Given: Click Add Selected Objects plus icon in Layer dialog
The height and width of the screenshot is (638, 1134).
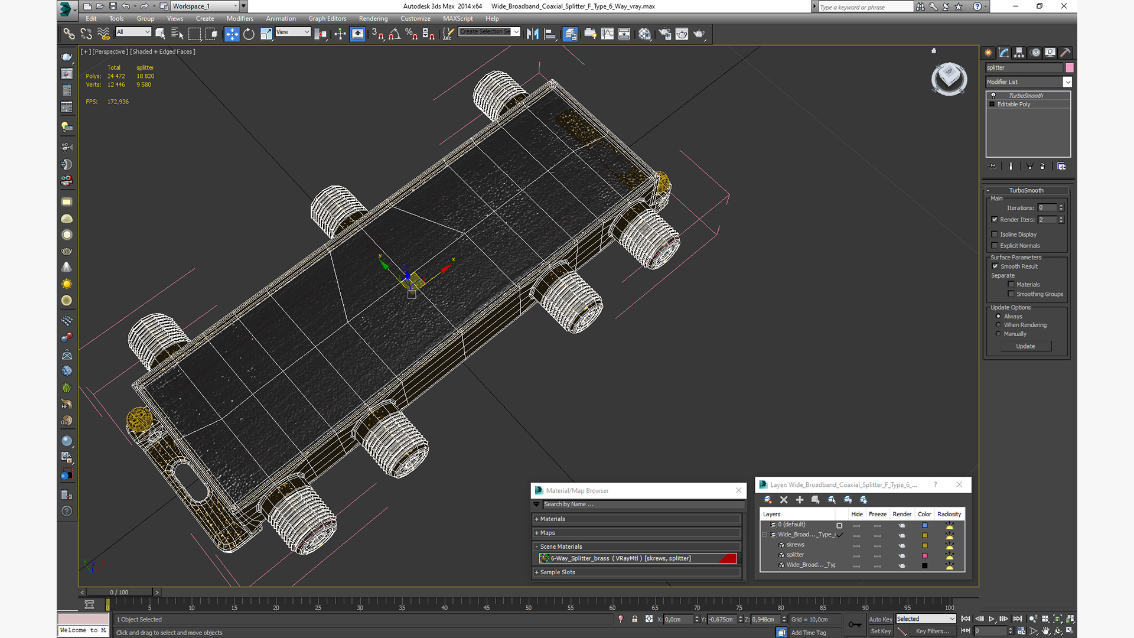Looking at the screenshot, I should 800,500.
